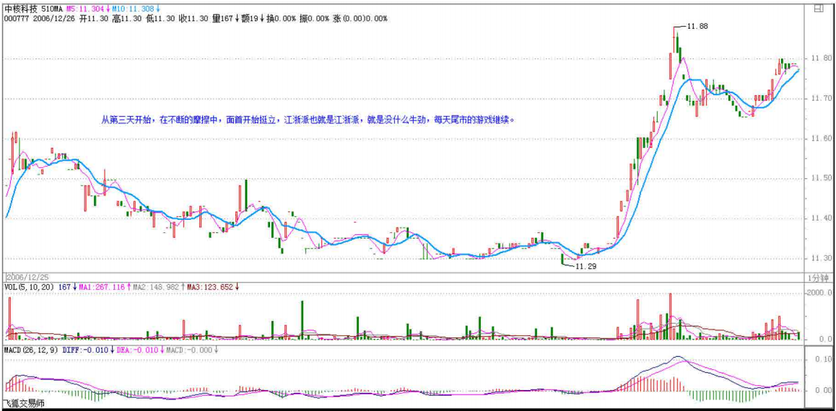Click the panel icon in top-right corner
This screenshot has height=411, width=836.
pos(818,9)
